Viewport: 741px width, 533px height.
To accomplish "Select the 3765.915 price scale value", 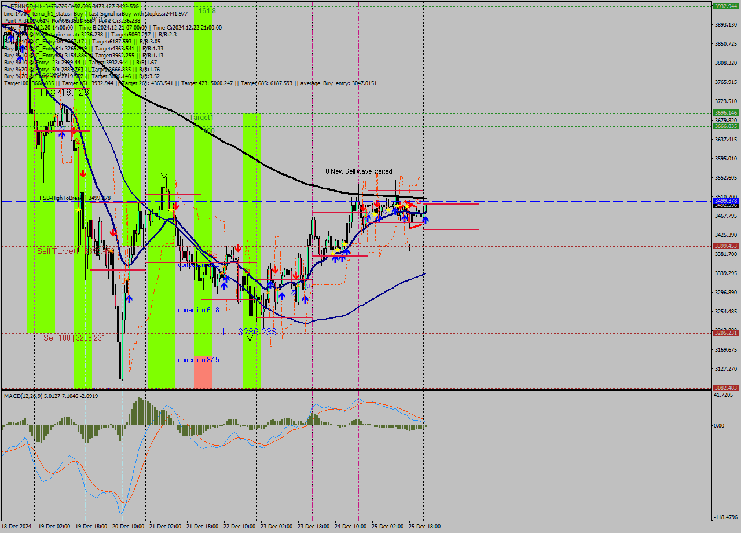I will (x=725, y=82).
